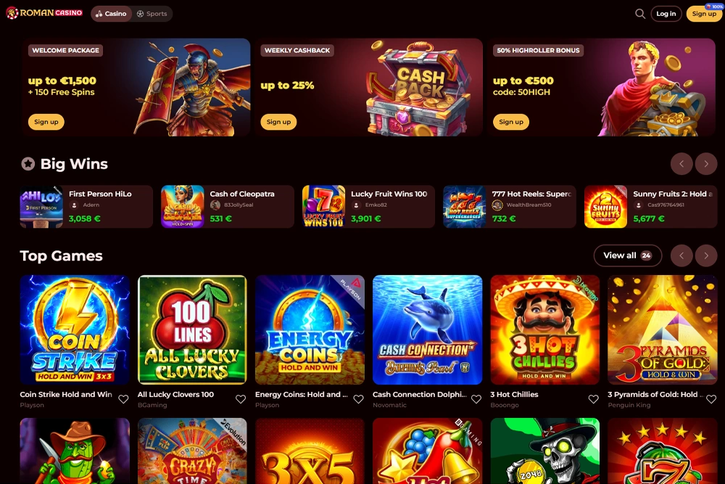This screenshot has height=484, width=725.
Task: Advance Top Games with right chevron
Action: tap(706, 255)
